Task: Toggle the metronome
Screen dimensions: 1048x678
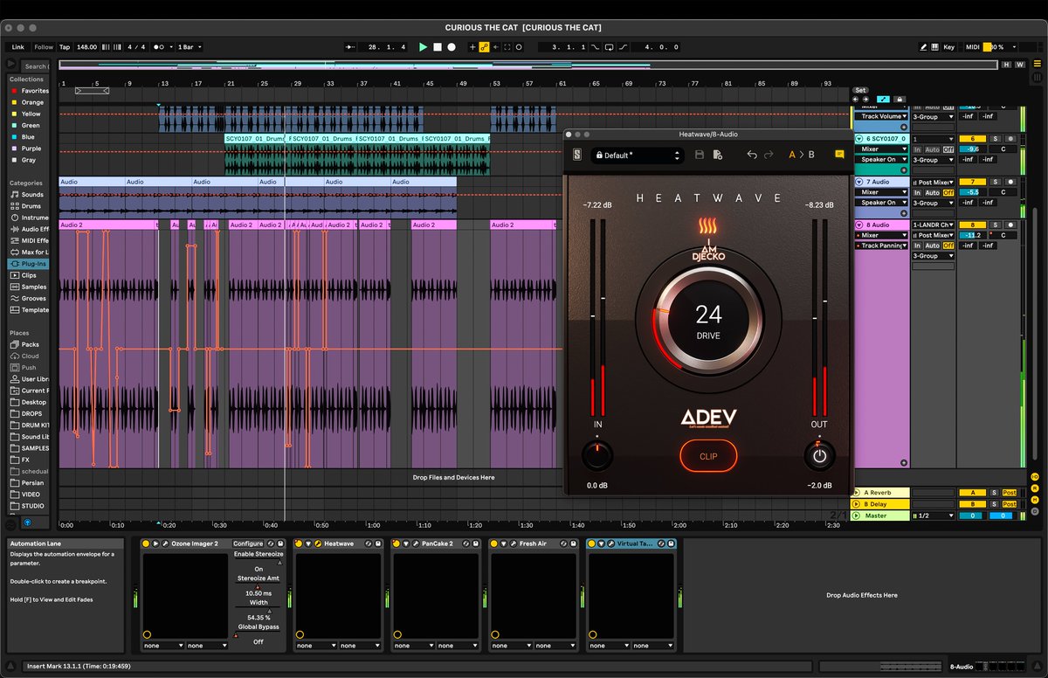Action: 158,47
